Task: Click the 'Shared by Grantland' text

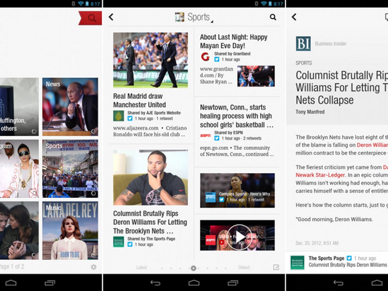Action: pyautogui.click(x=232, y=54)
